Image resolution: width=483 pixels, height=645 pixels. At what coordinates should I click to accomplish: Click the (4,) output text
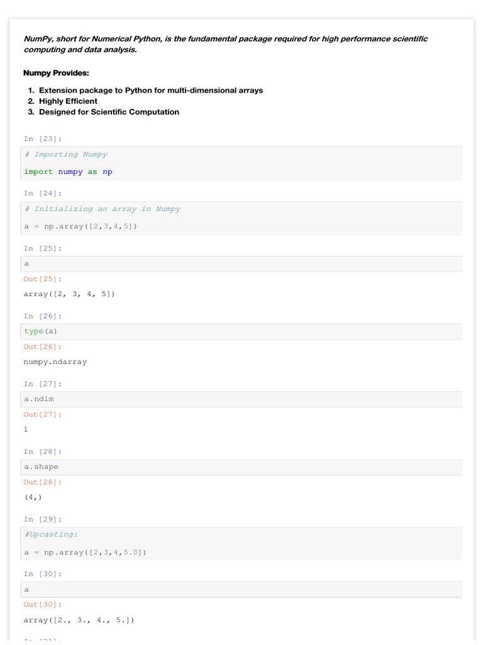[x=33, y=497]
